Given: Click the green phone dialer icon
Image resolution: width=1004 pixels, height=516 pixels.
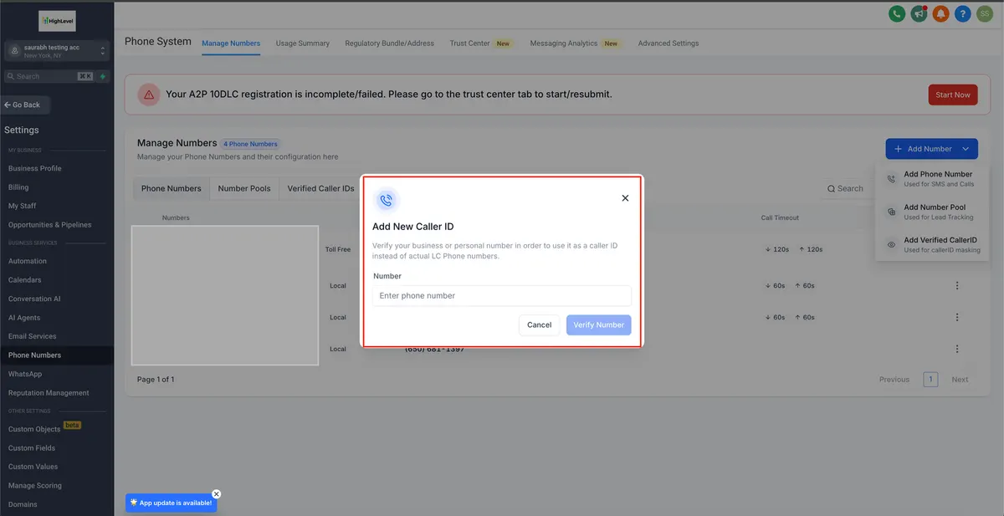Looking at the screenshot, I should click(x=898, y=14).
